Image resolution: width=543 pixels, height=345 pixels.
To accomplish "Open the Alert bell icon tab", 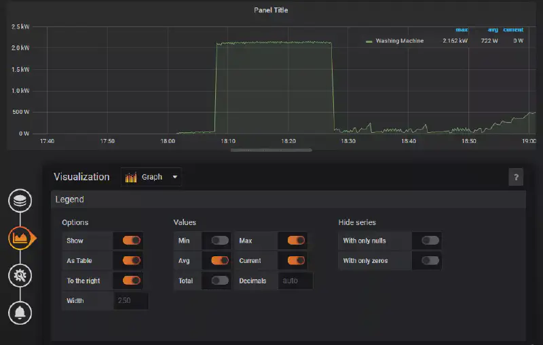I will pos(20,312).
